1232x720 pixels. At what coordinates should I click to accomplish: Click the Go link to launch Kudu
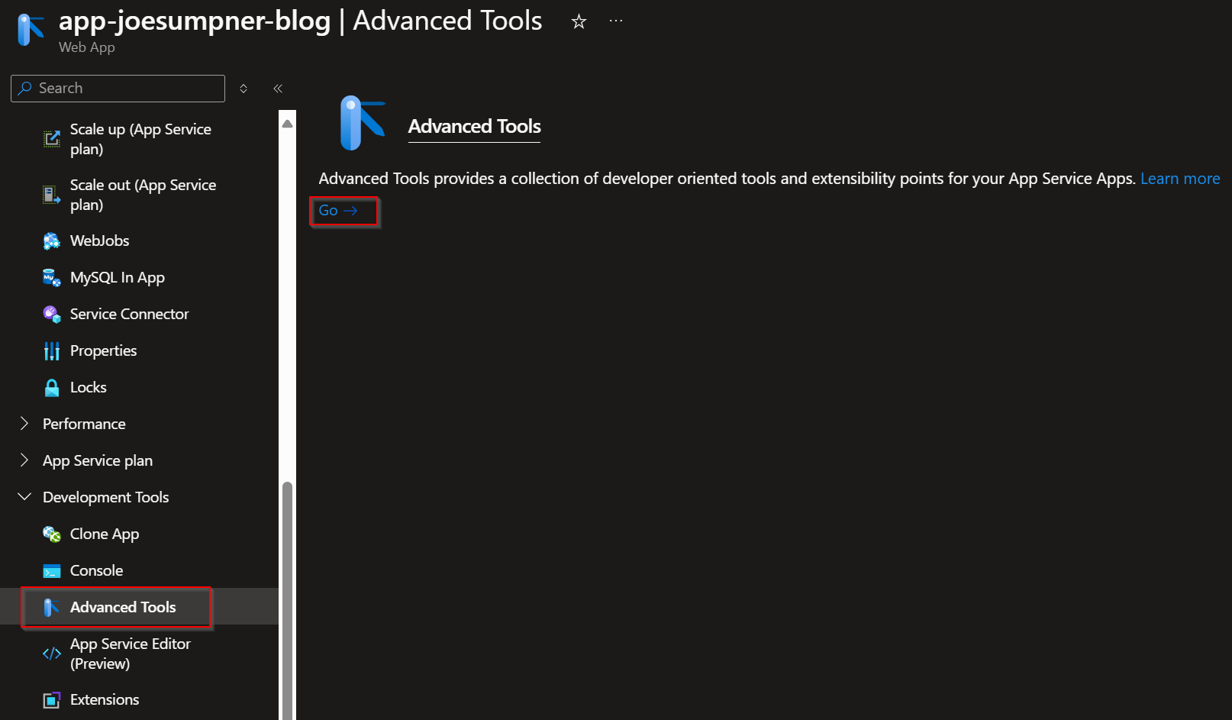click(338, 211)
